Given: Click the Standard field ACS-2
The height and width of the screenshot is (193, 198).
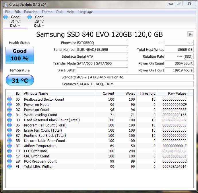Looking at the screenshot, I should tap(135, 77).
